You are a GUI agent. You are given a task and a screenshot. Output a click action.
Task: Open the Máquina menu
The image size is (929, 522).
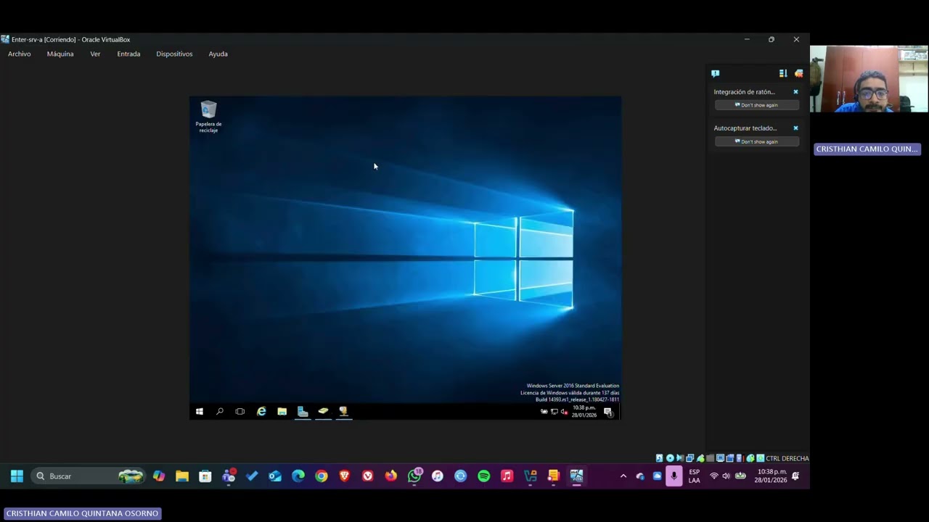[60, 54]
